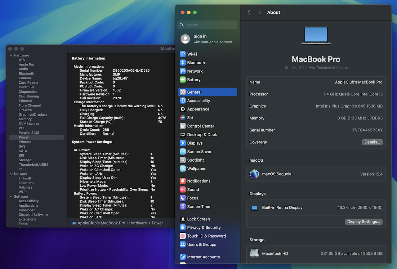Select Applications under Software in System Information

[29, 206]
